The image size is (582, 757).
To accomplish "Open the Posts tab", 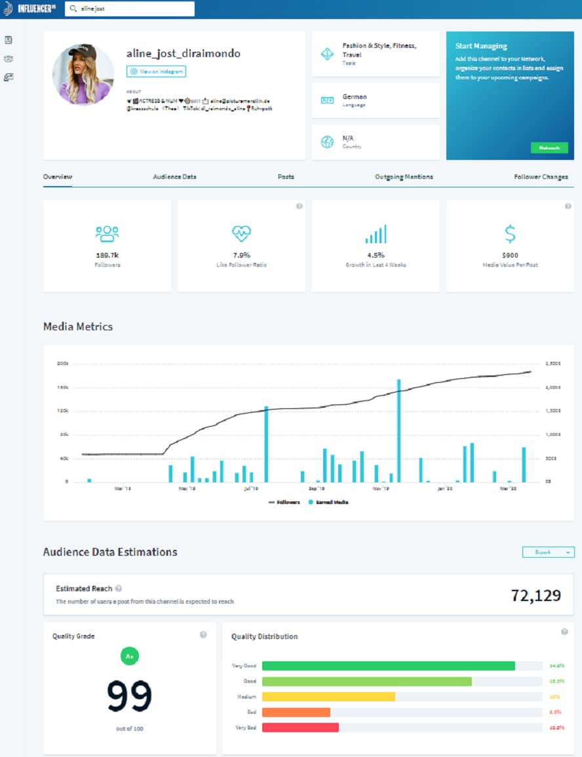I will coord(286,177).
